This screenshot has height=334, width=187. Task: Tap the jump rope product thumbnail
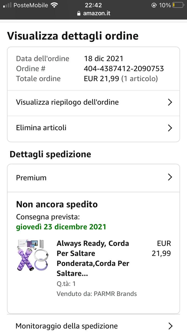pos(32,255)
